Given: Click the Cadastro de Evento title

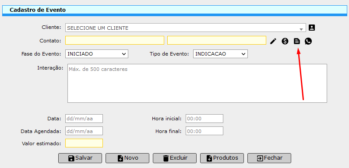Looking at the screenshot, I should pos(38,10).
